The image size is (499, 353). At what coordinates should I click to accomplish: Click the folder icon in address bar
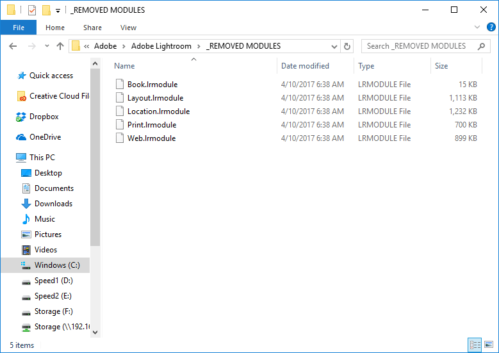coord(76,46)
